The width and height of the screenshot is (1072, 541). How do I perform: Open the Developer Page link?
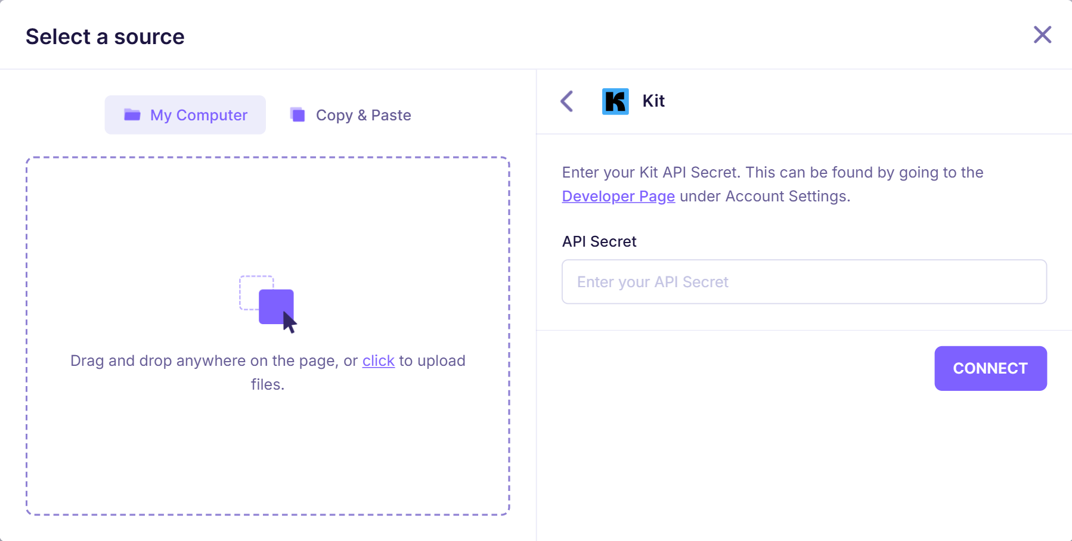(618, 196)
